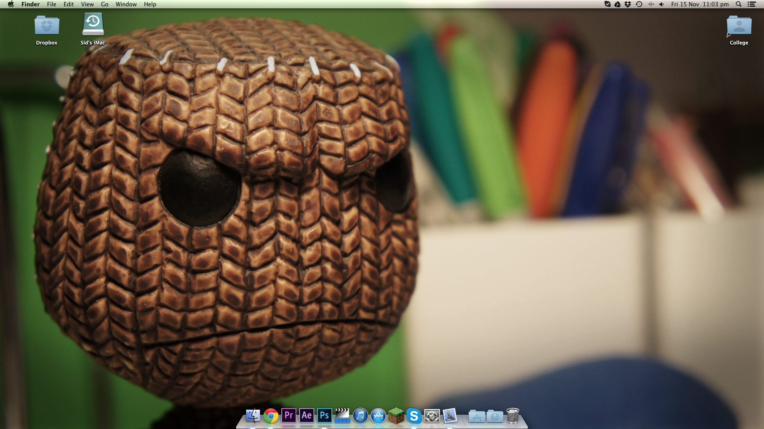Open Spotlight search magnifier
The image size is (764, 429).
click(x=739, y=4)
